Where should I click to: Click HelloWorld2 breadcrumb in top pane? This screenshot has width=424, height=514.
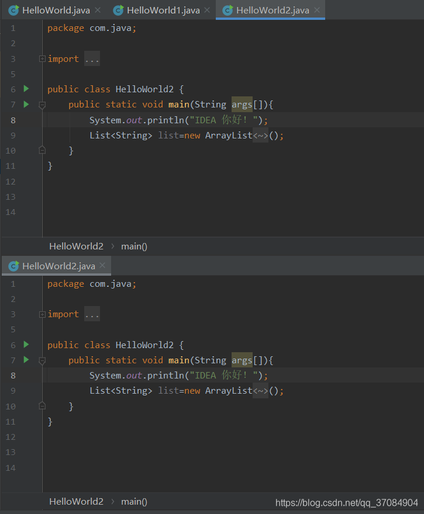point(76,246)
